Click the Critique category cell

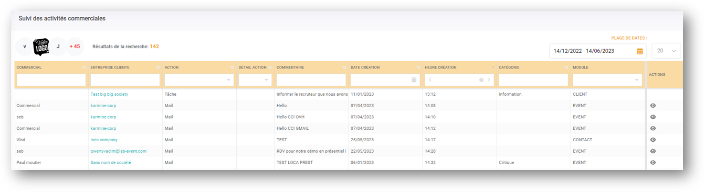pos(507,163)
